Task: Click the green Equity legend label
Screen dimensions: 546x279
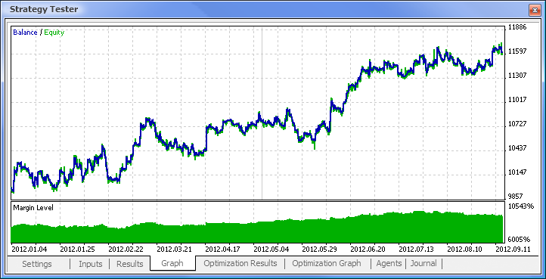Action: (54, 33)
